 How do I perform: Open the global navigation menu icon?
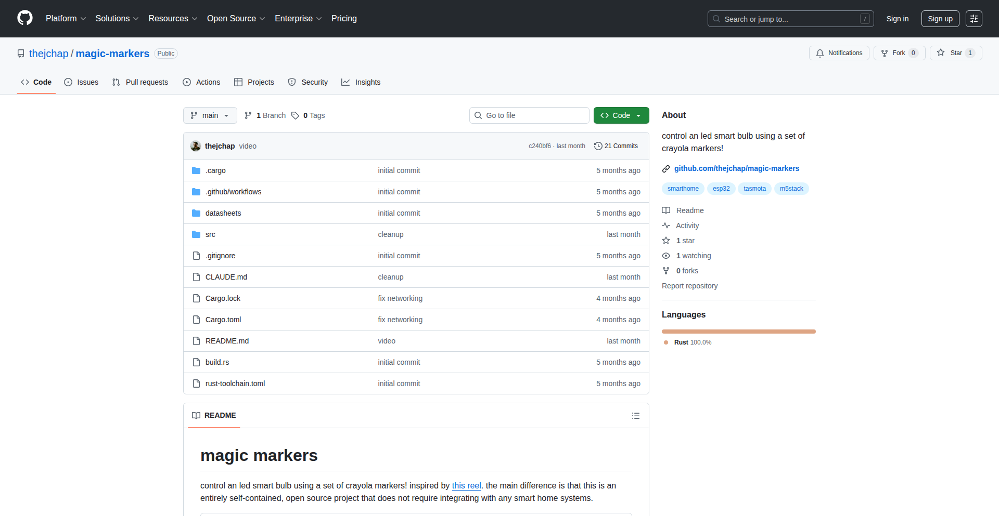coord(974,19)
